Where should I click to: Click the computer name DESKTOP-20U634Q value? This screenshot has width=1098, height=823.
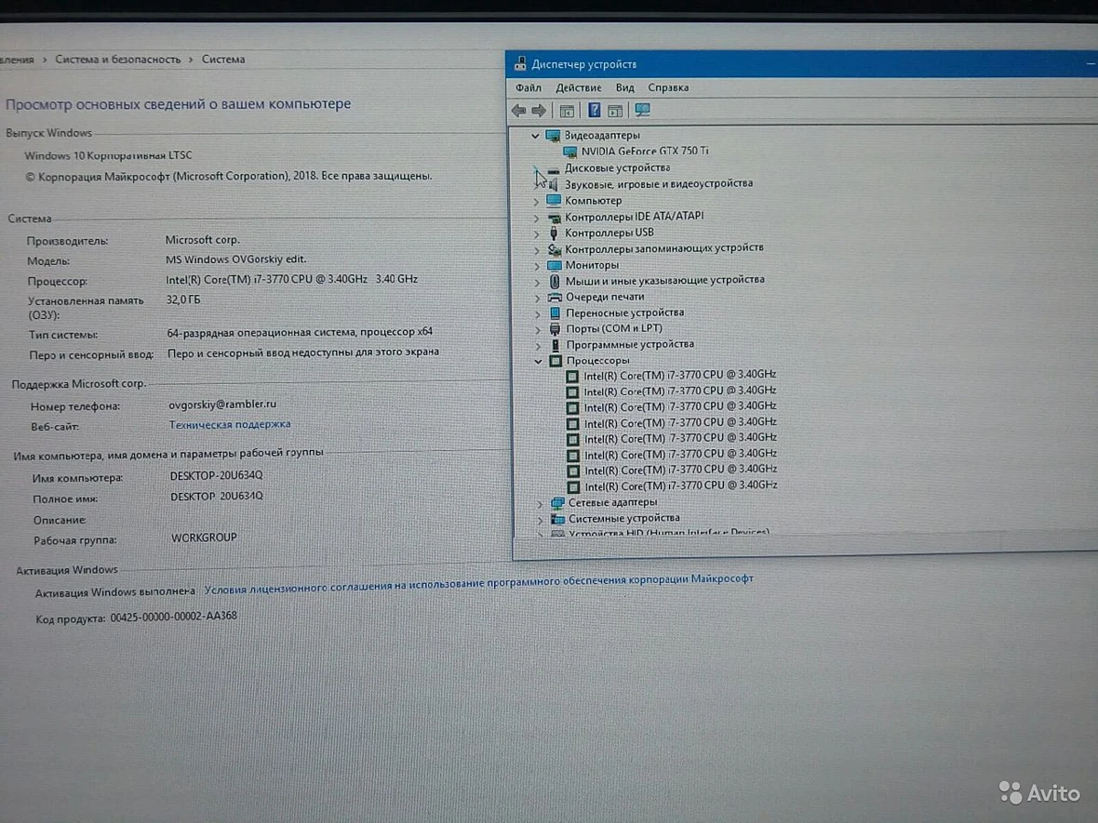[217, 475]
